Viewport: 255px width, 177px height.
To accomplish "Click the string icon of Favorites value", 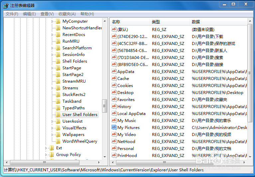I will click(x=114, y=99).
